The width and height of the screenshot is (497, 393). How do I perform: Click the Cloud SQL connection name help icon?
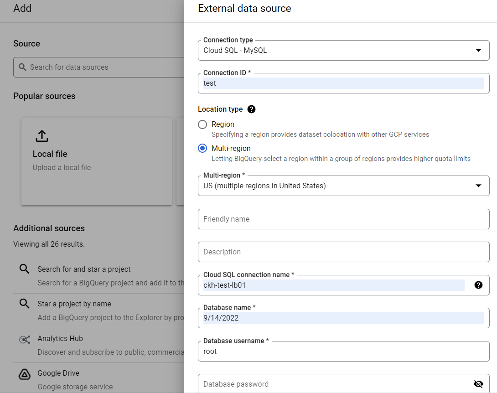coord(478,285)
